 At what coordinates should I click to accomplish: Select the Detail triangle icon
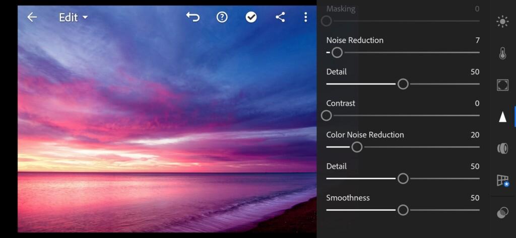[502, 116]
